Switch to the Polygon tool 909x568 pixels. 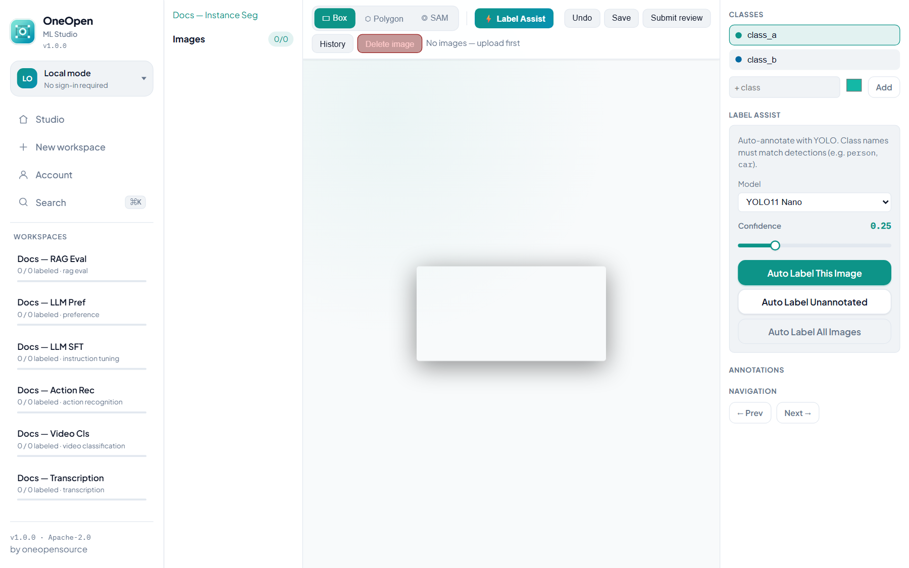pos(384,19)
